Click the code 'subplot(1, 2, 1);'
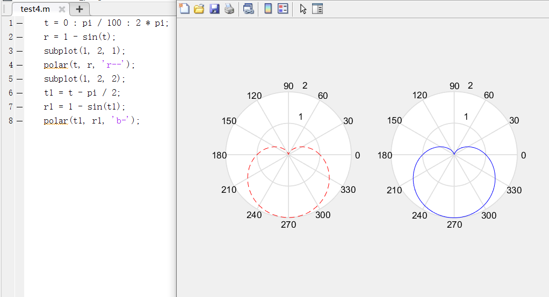The width and height of the screenshot is (549, 297). click(x=84, y=51)
